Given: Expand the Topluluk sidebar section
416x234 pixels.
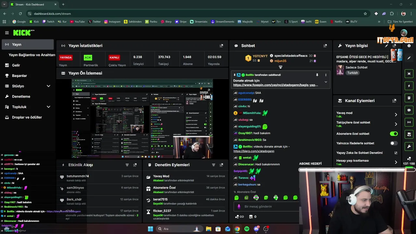Looking at the screenshot, I should click(x=48, y=107).
